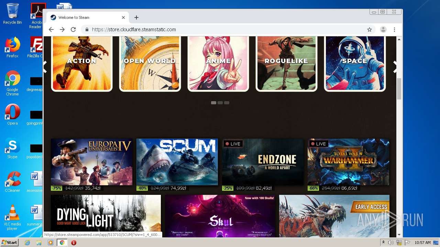The image size is (440, 247).
Task: Open the Early Access dinosaur banner
Action: coord(334,216)
